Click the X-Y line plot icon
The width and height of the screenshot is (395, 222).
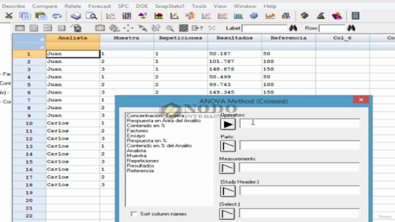click(174, 16)
